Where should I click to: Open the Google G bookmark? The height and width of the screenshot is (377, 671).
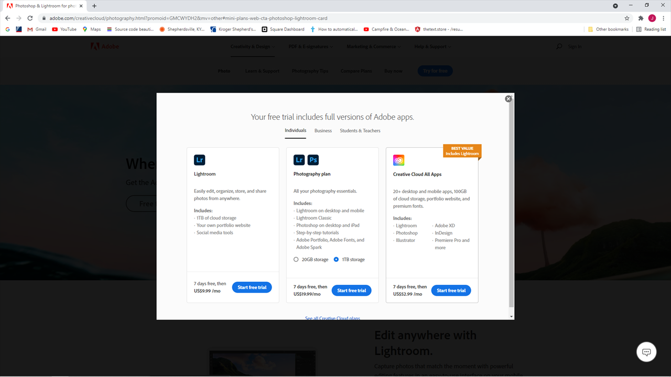pos(8,29)
